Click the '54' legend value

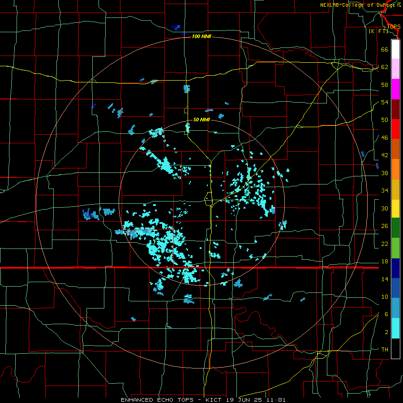pos(385,102)
